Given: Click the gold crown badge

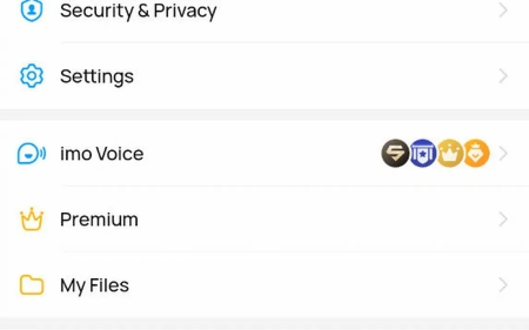Looking at the screenshot, I should pos(450,153).
